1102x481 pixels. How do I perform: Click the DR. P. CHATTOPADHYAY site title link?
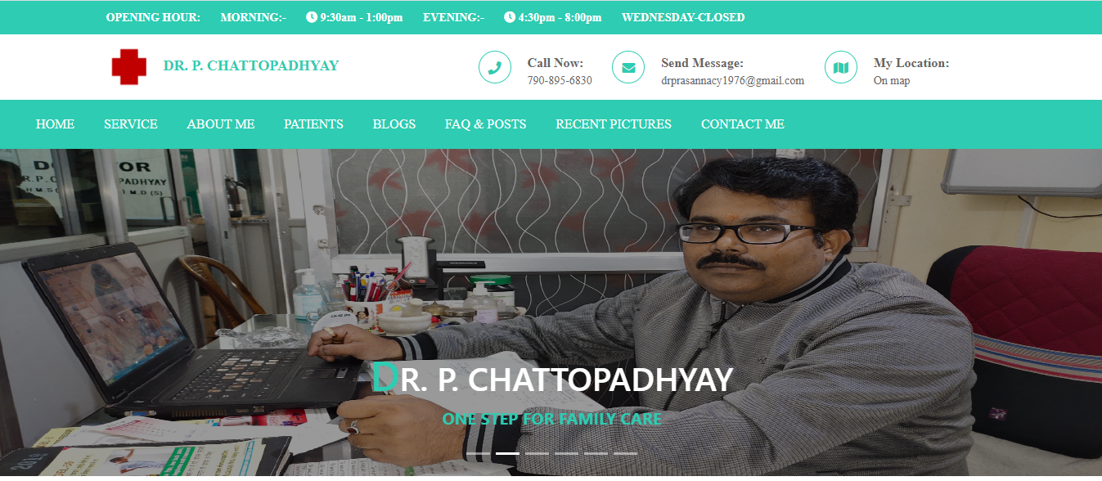click(x=251, y=65)
